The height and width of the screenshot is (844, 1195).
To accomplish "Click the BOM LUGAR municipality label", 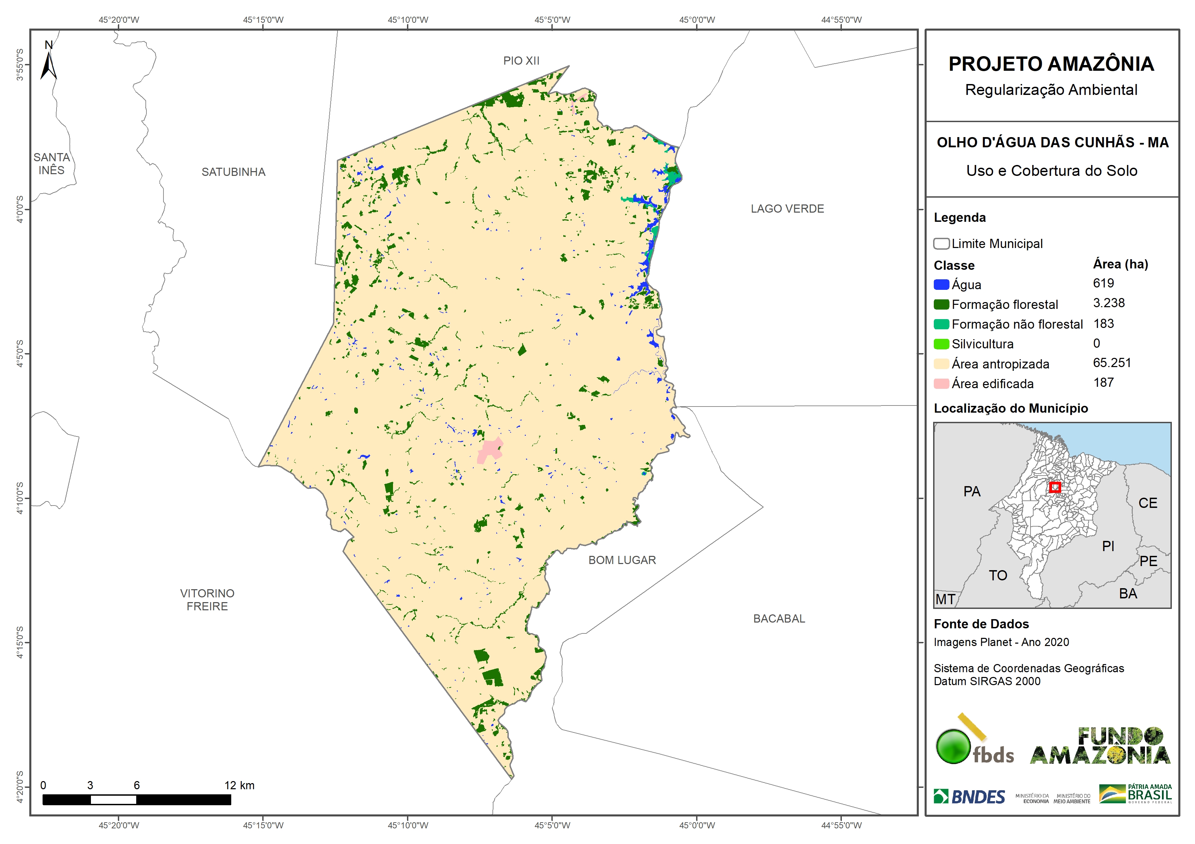I will 622,560.
